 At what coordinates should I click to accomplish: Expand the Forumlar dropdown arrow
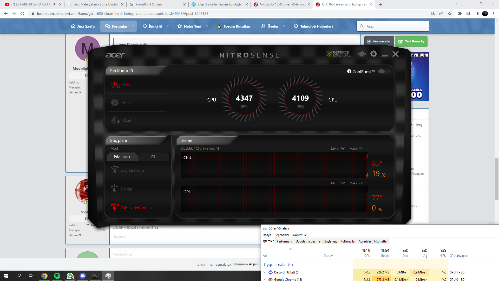(133, 26)
